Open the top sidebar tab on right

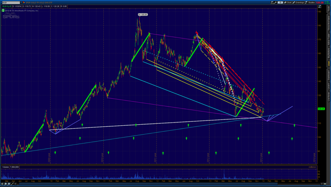[329, 8]
